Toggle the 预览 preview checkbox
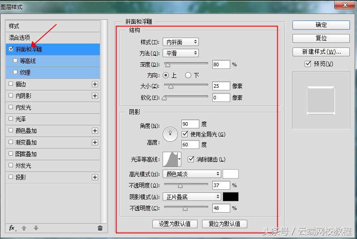Viewport: 357px width, 239px height. 308,64
